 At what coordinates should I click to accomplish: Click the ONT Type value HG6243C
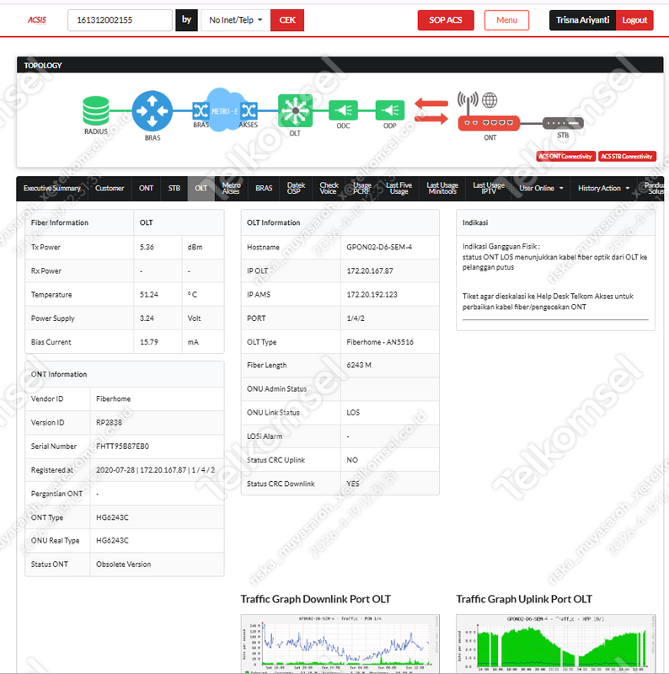click(112, 517)
